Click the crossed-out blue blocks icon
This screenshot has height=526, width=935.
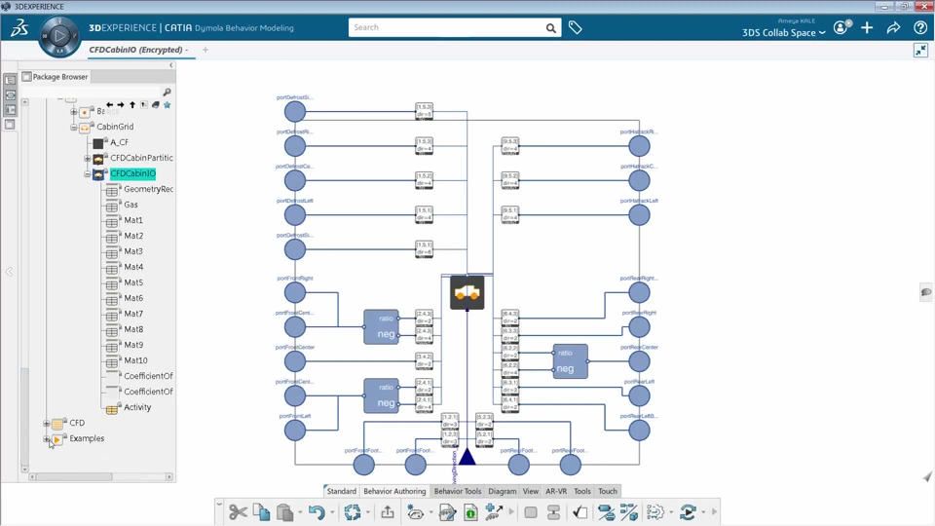click(606, 512)
